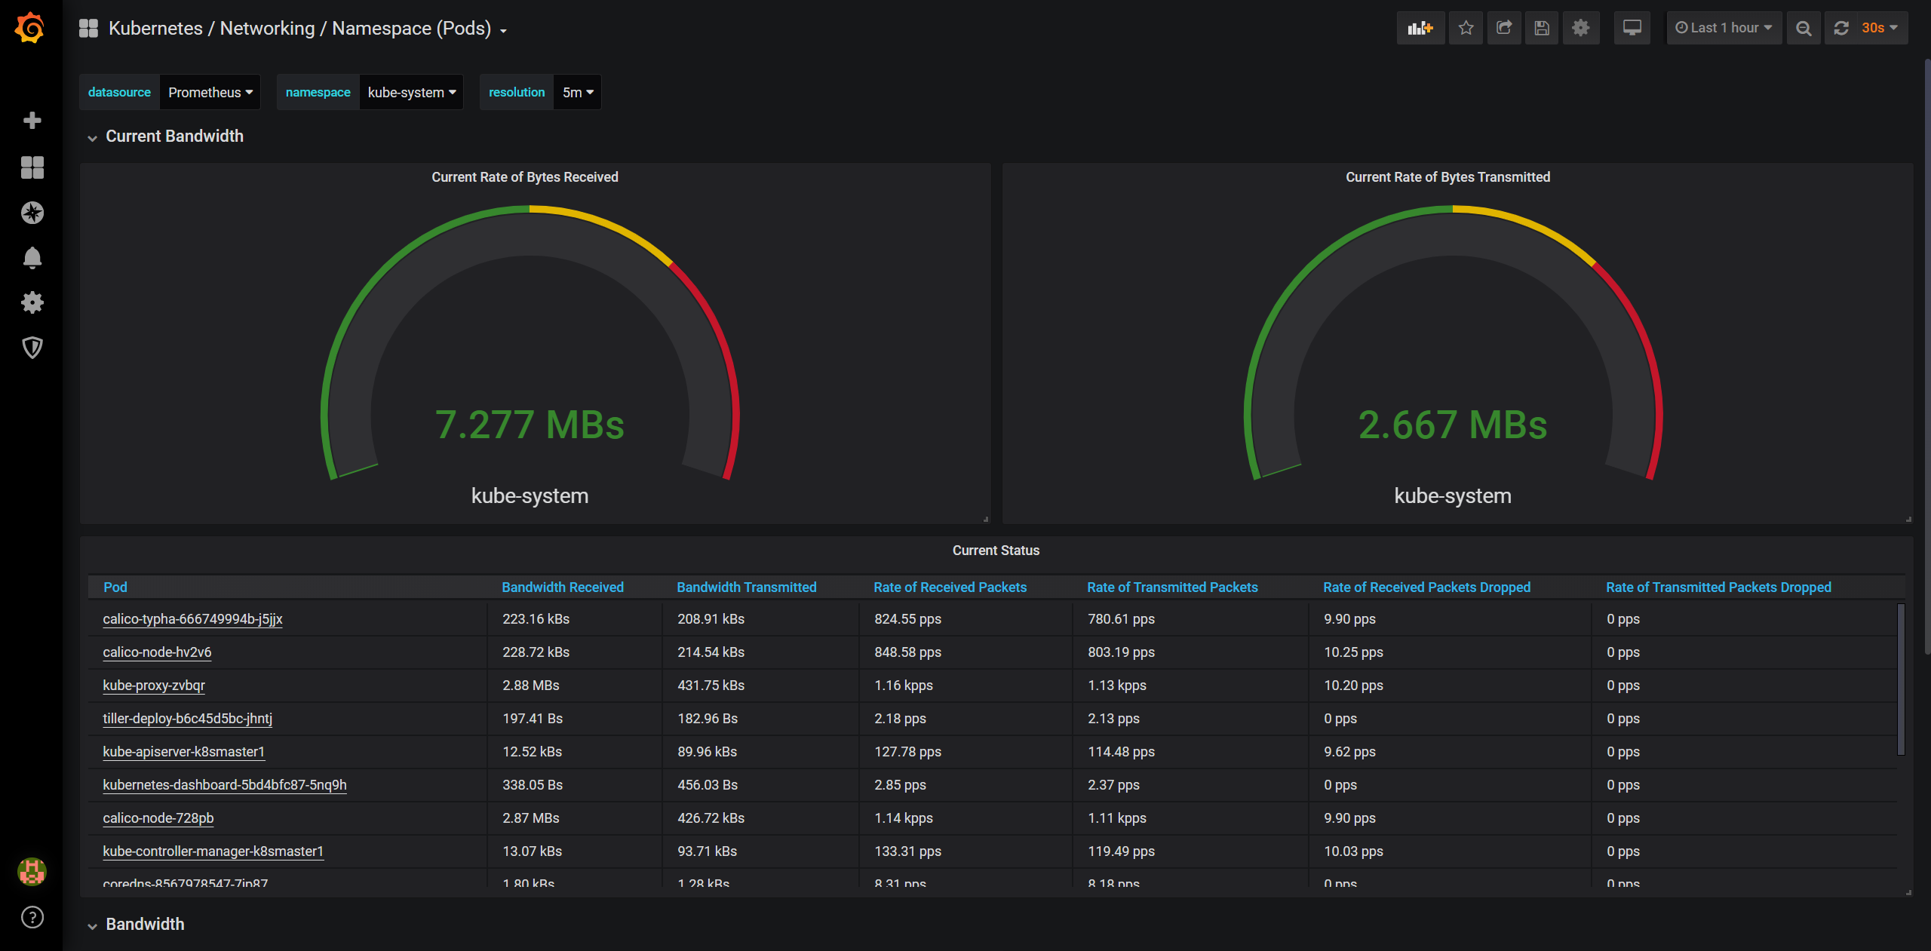Open Server Admin shield icon
The width and height of the screenshot is (1931, 951).
pos(32,348)
